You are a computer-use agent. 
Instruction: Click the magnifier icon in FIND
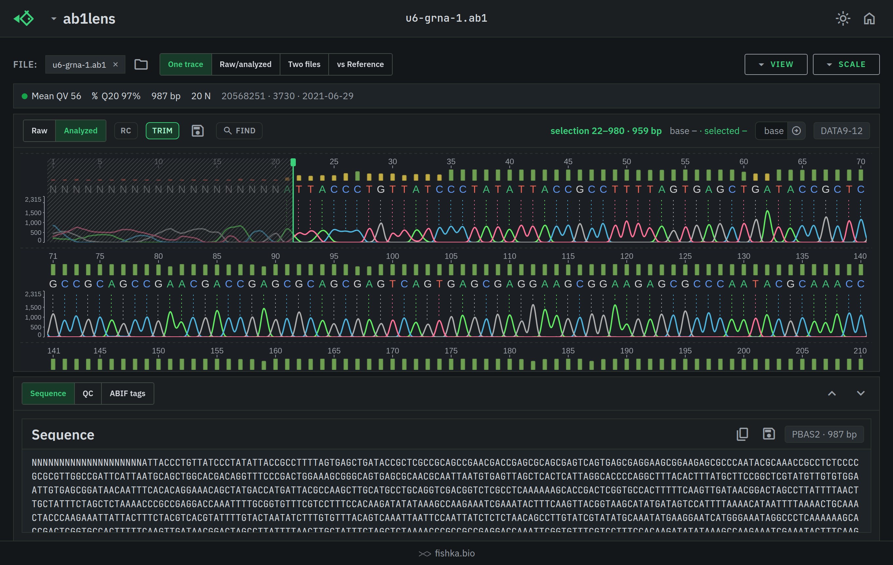click(x=228, y=131)
